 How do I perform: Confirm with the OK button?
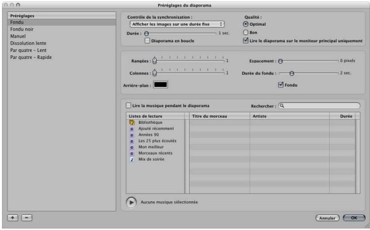tap(354, 218)
